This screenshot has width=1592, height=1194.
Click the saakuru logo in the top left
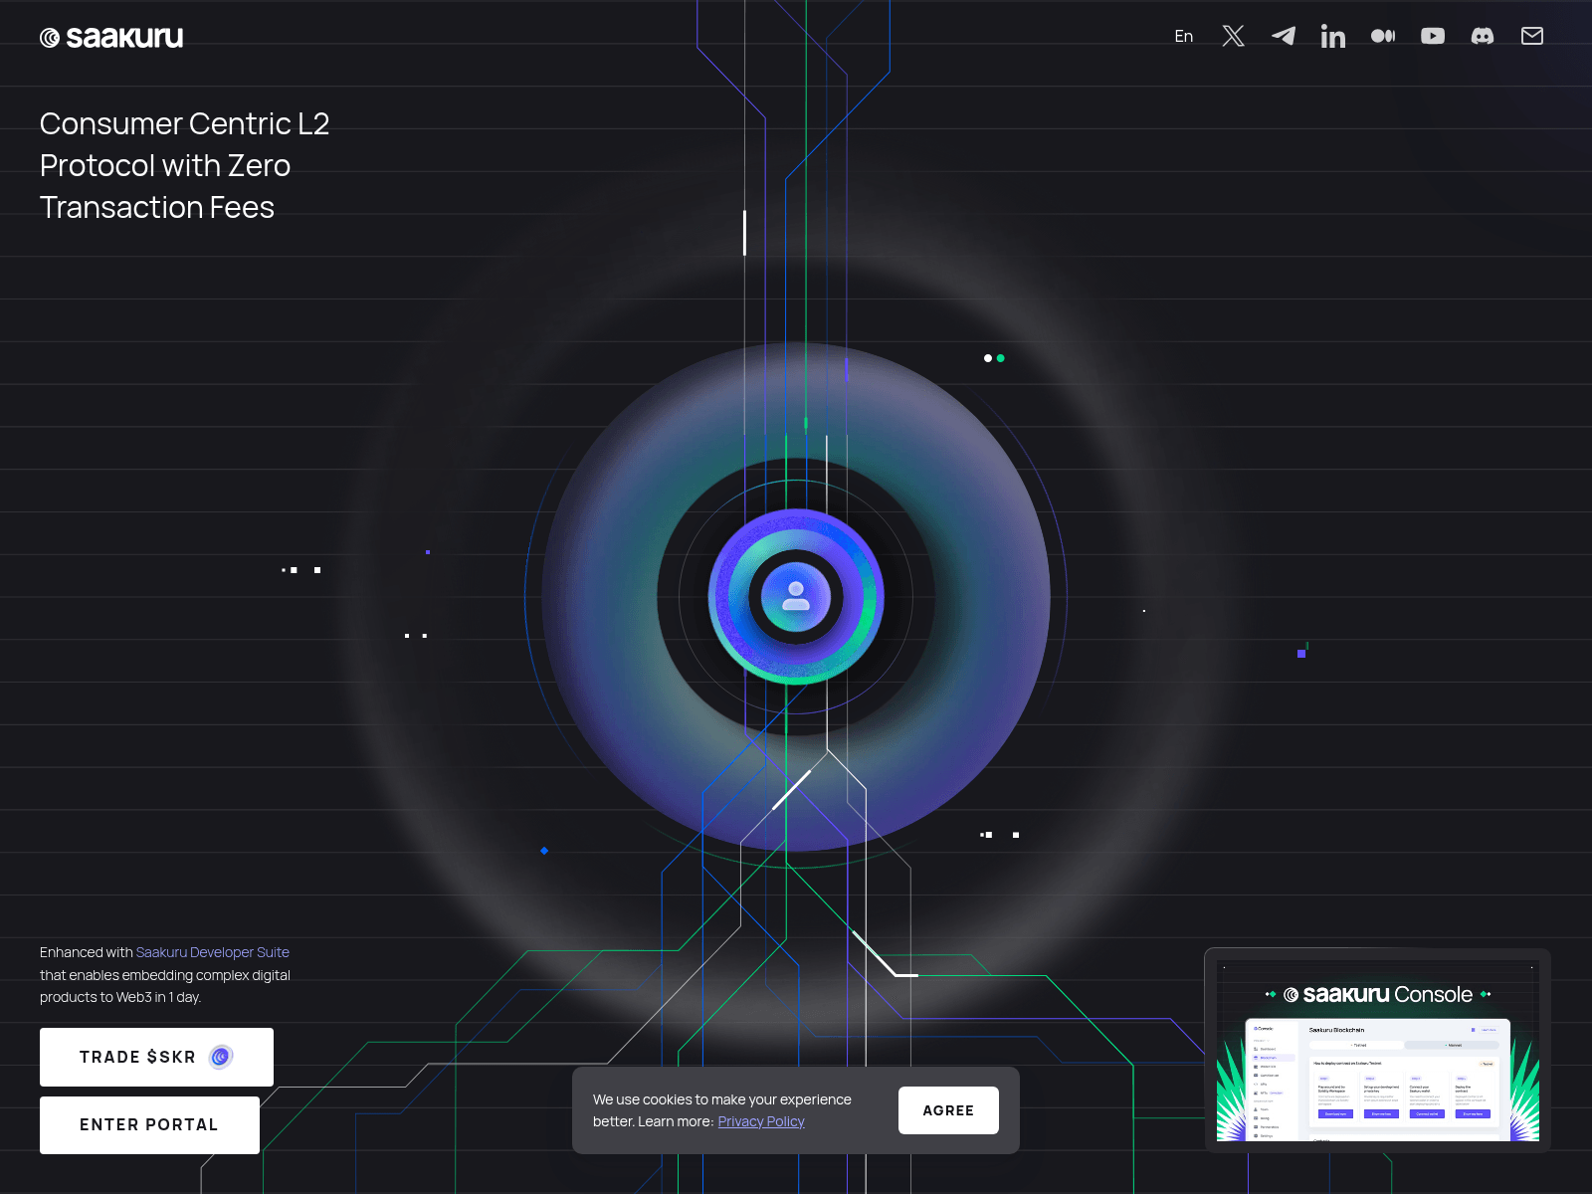tap(111, 36)
